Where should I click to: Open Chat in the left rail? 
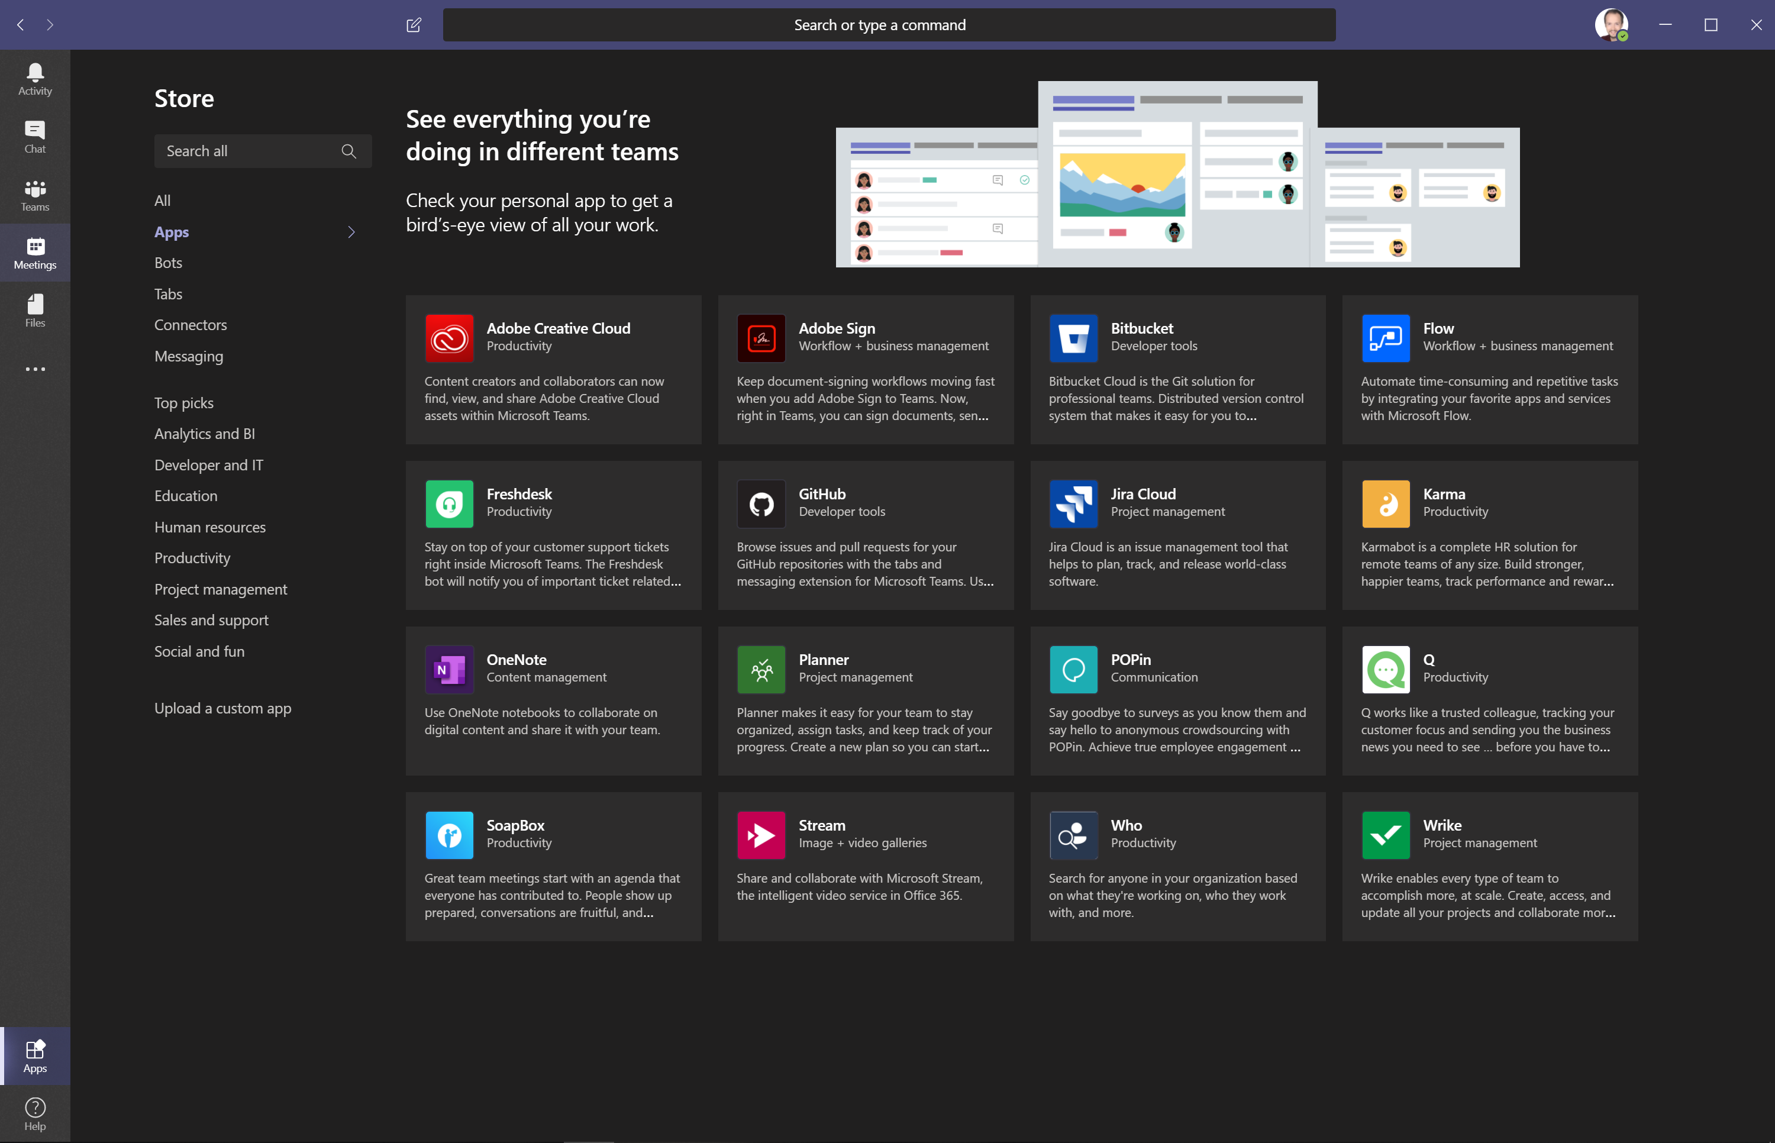click(x=35, y=137)
